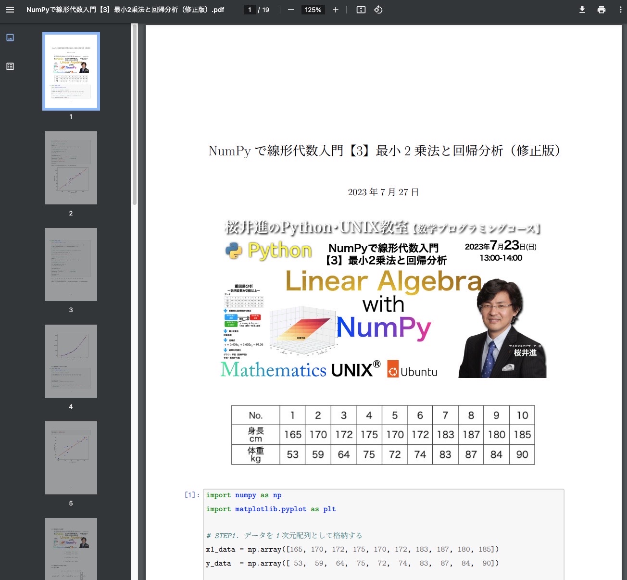Show the page thumbnails view

pyautogui.click(x=10, y=38)
